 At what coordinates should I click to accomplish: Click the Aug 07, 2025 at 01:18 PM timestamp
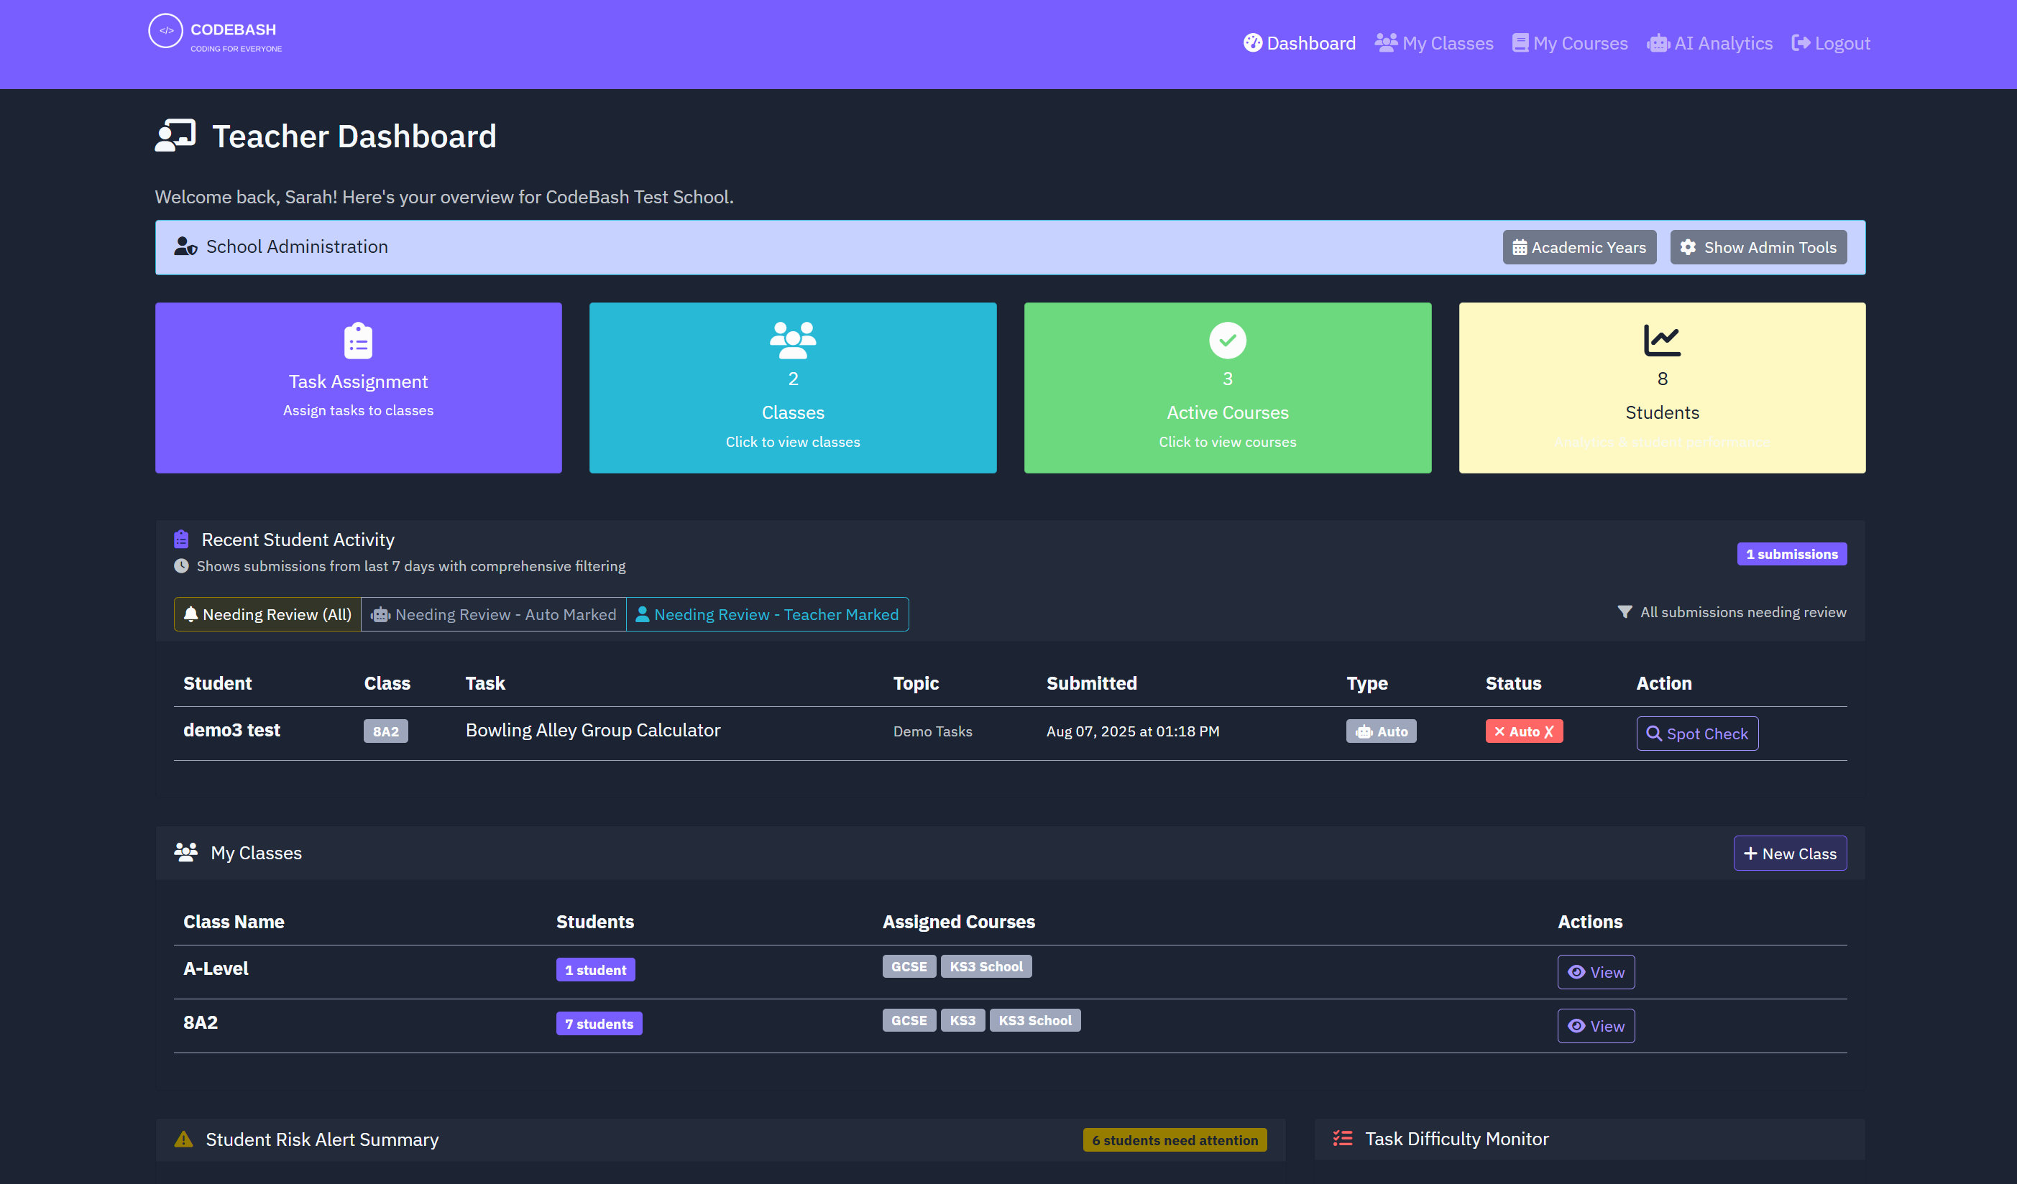coord(1134,731)
